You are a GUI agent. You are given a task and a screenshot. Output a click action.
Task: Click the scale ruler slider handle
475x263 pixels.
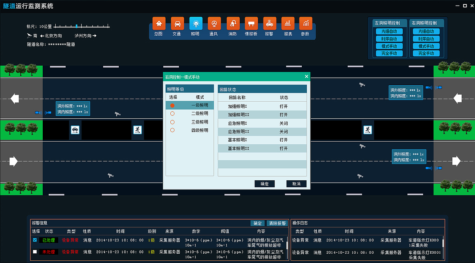coord(76,26)
